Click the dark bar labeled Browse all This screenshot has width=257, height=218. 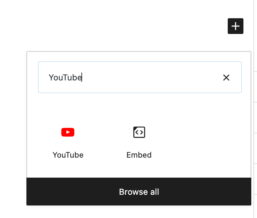pos(139,192)
